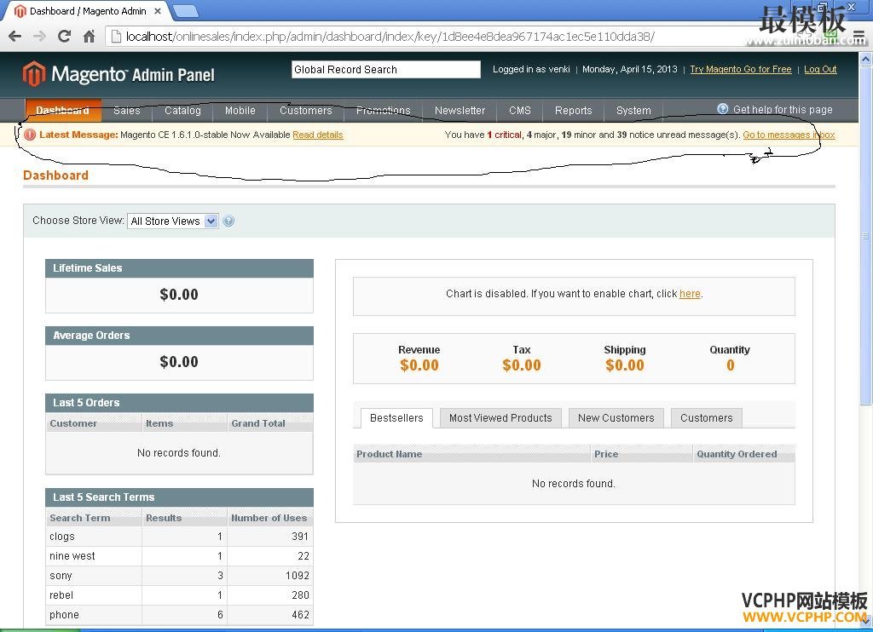Expand the All Store Views dropdown
The image size is (873, 632).
click(x=172, y=221)
